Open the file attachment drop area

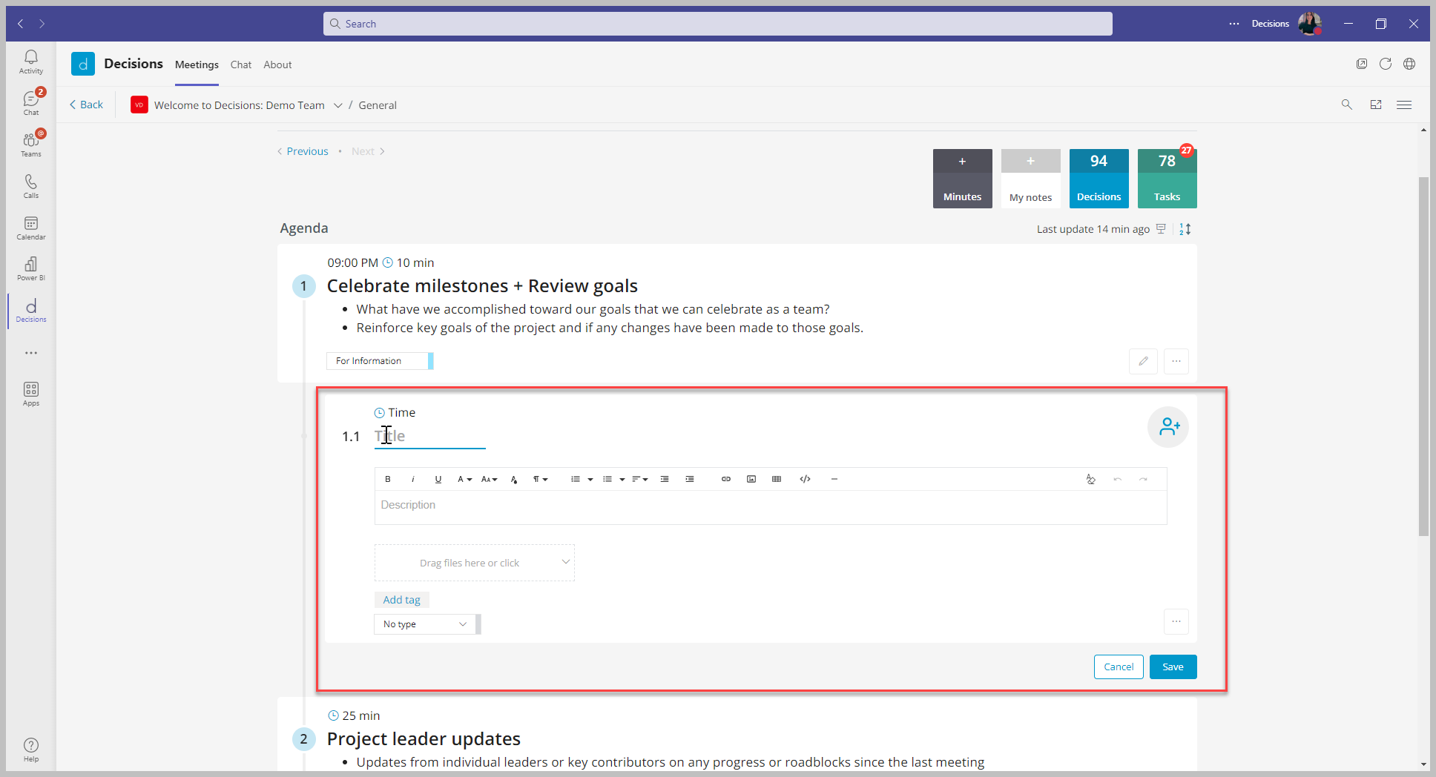475,563
